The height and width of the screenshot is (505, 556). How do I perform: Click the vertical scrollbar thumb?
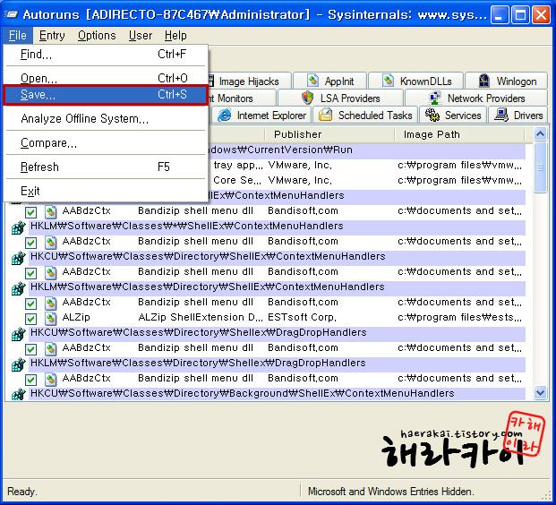pyautogui.click(x=540, y=167)
